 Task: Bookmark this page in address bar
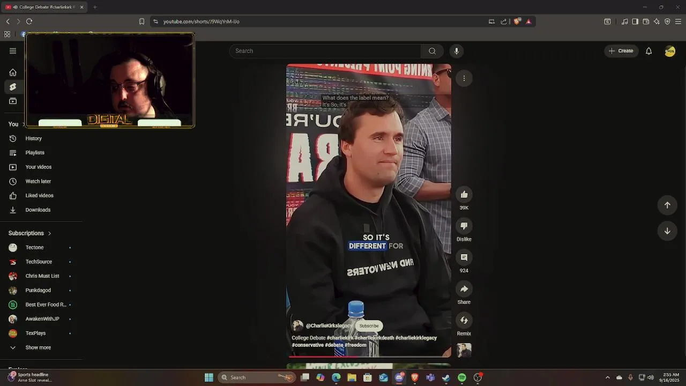pyautogui.click(x=141, y=21)
